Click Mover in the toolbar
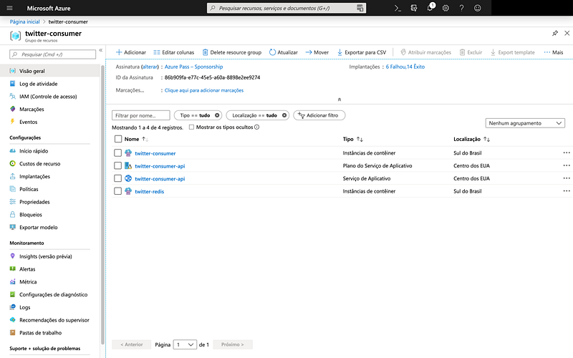The height and width of the screenshot is (358, 573). point(317,52)
